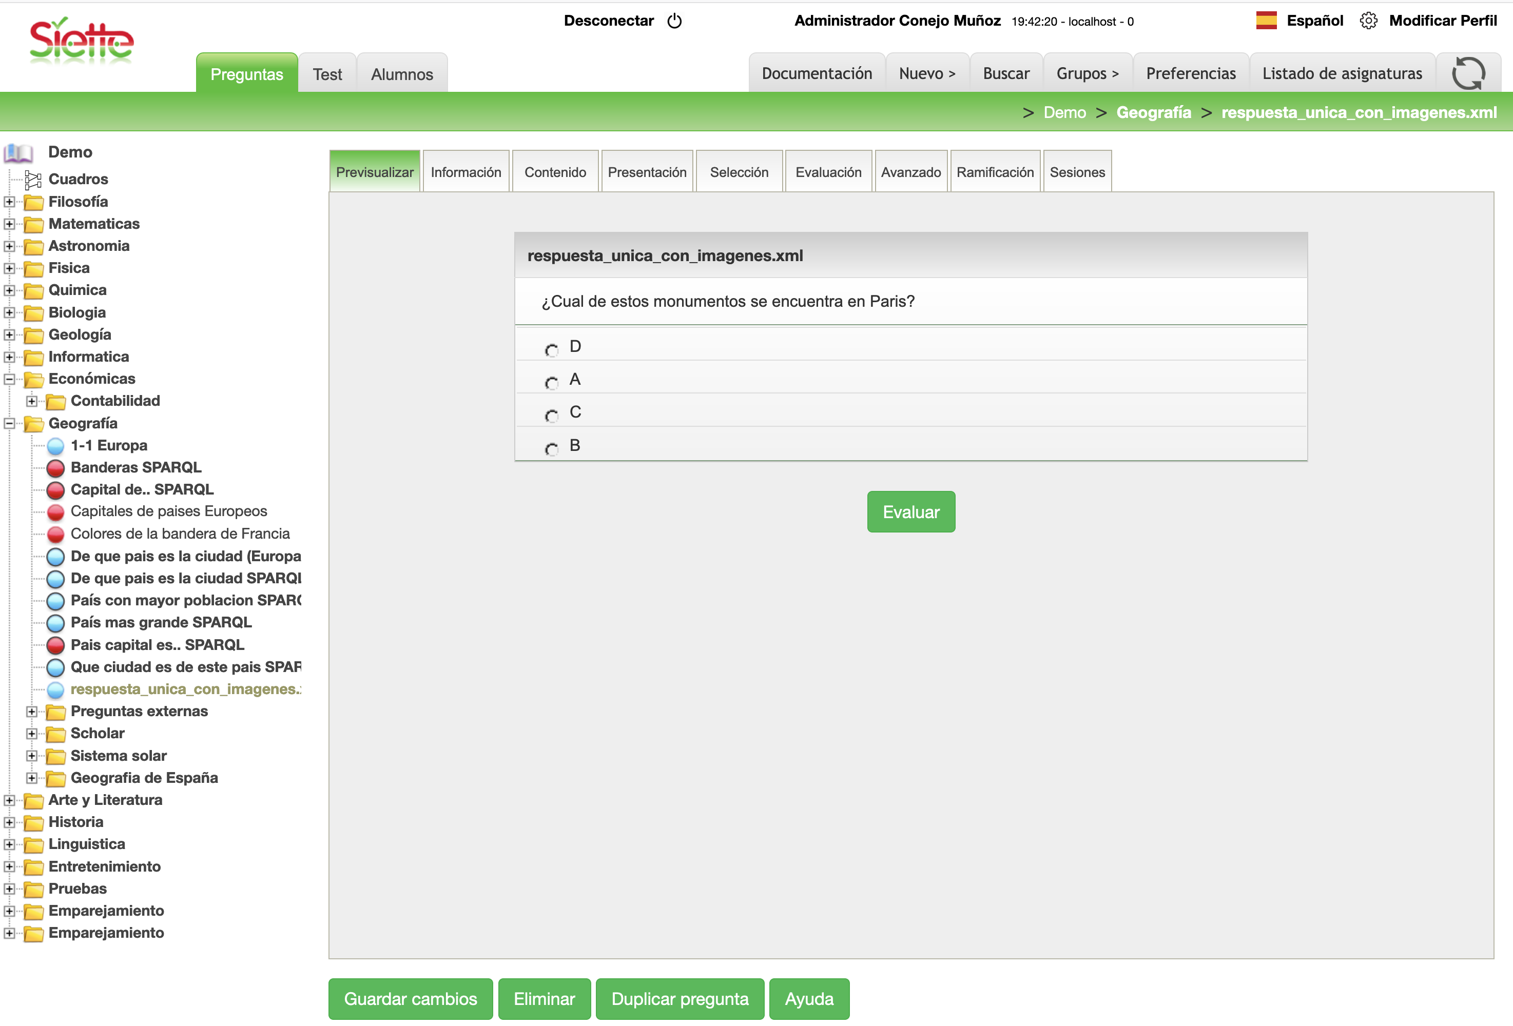Expand the Filosofía folder

click(x=9, y=202)
